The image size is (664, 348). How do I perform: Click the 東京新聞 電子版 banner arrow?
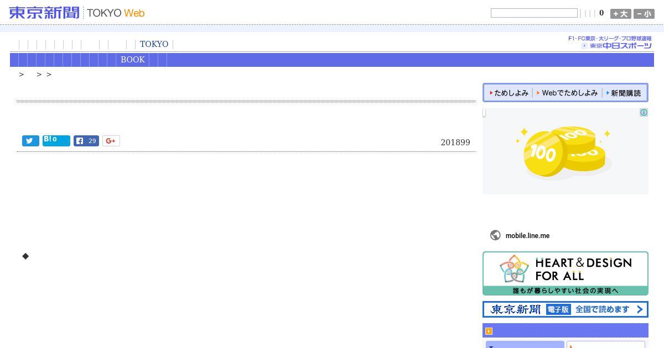click(640, 309)
